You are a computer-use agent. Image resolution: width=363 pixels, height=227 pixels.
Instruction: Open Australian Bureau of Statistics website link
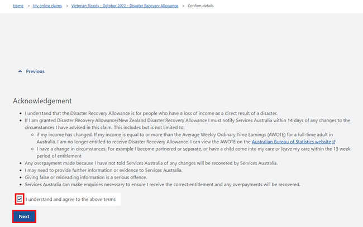pos(291,142)
